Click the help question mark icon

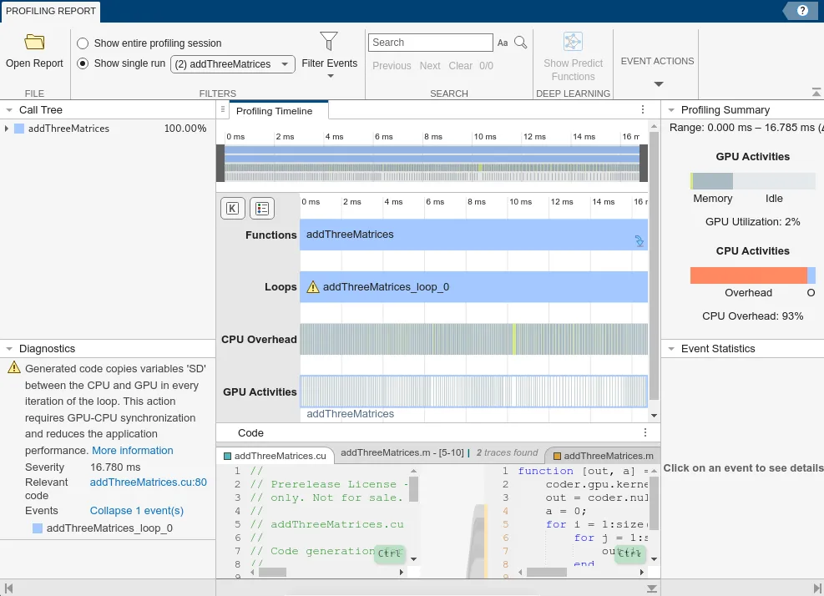point(802,11)
